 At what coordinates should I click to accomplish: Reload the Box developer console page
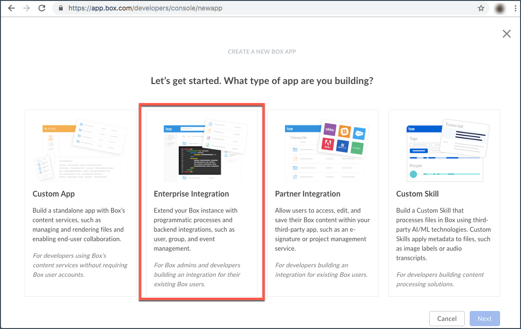(x=42, y=8)
